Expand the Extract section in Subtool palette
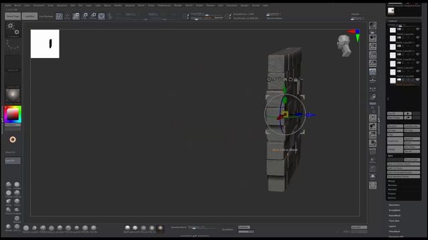Image resolution: width=428 pixels, height=240 pixels. pyautogui.click(x=392, y=198)
